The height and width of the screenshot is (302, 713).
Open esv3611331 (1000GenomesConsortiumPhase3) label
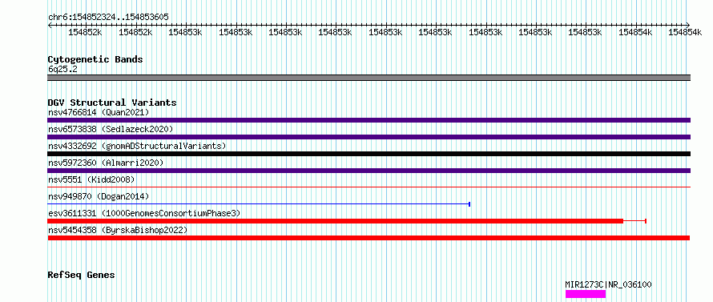click(x=144, y=213)
